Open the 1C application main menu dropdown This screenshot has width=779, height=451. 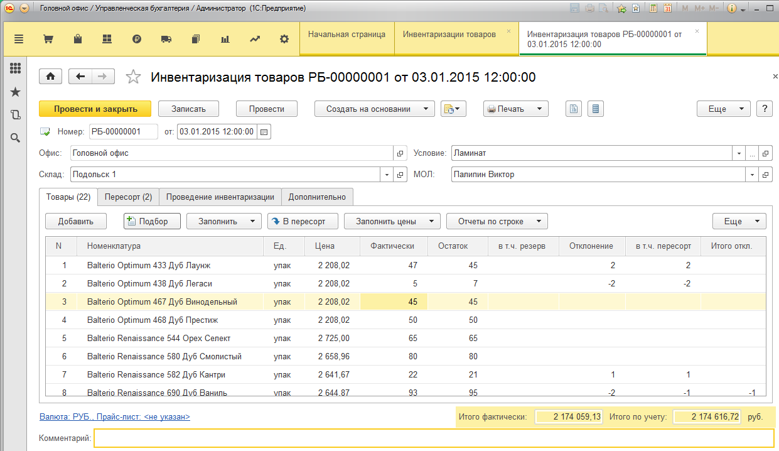24,9
